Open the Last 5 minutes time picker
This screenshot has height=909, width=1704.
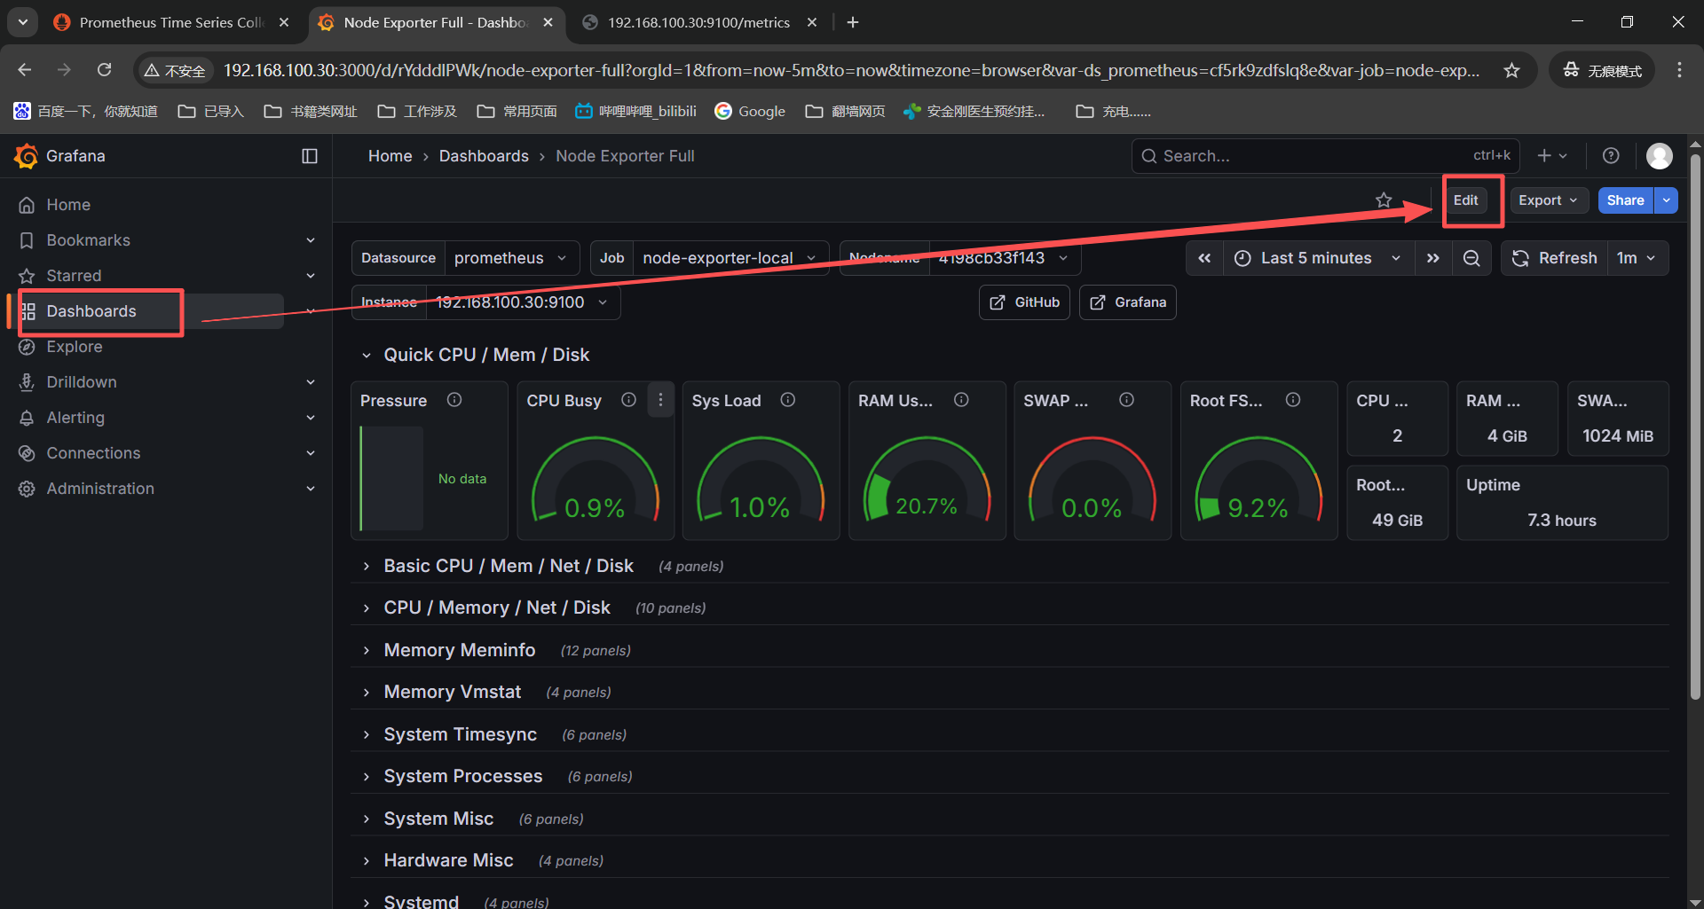pos(1318,258)
